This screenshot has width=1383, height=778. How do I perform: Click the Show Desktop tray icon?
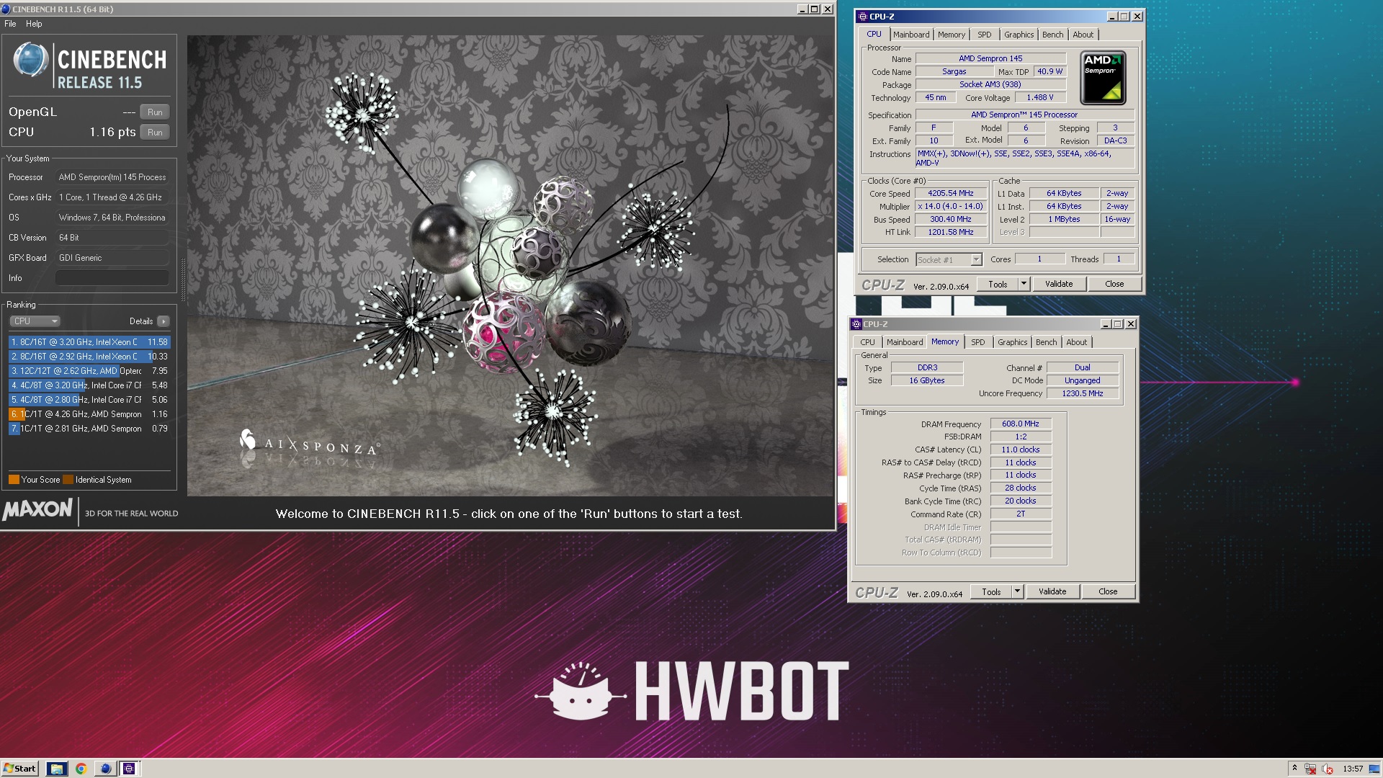[x=1374, y=769]
